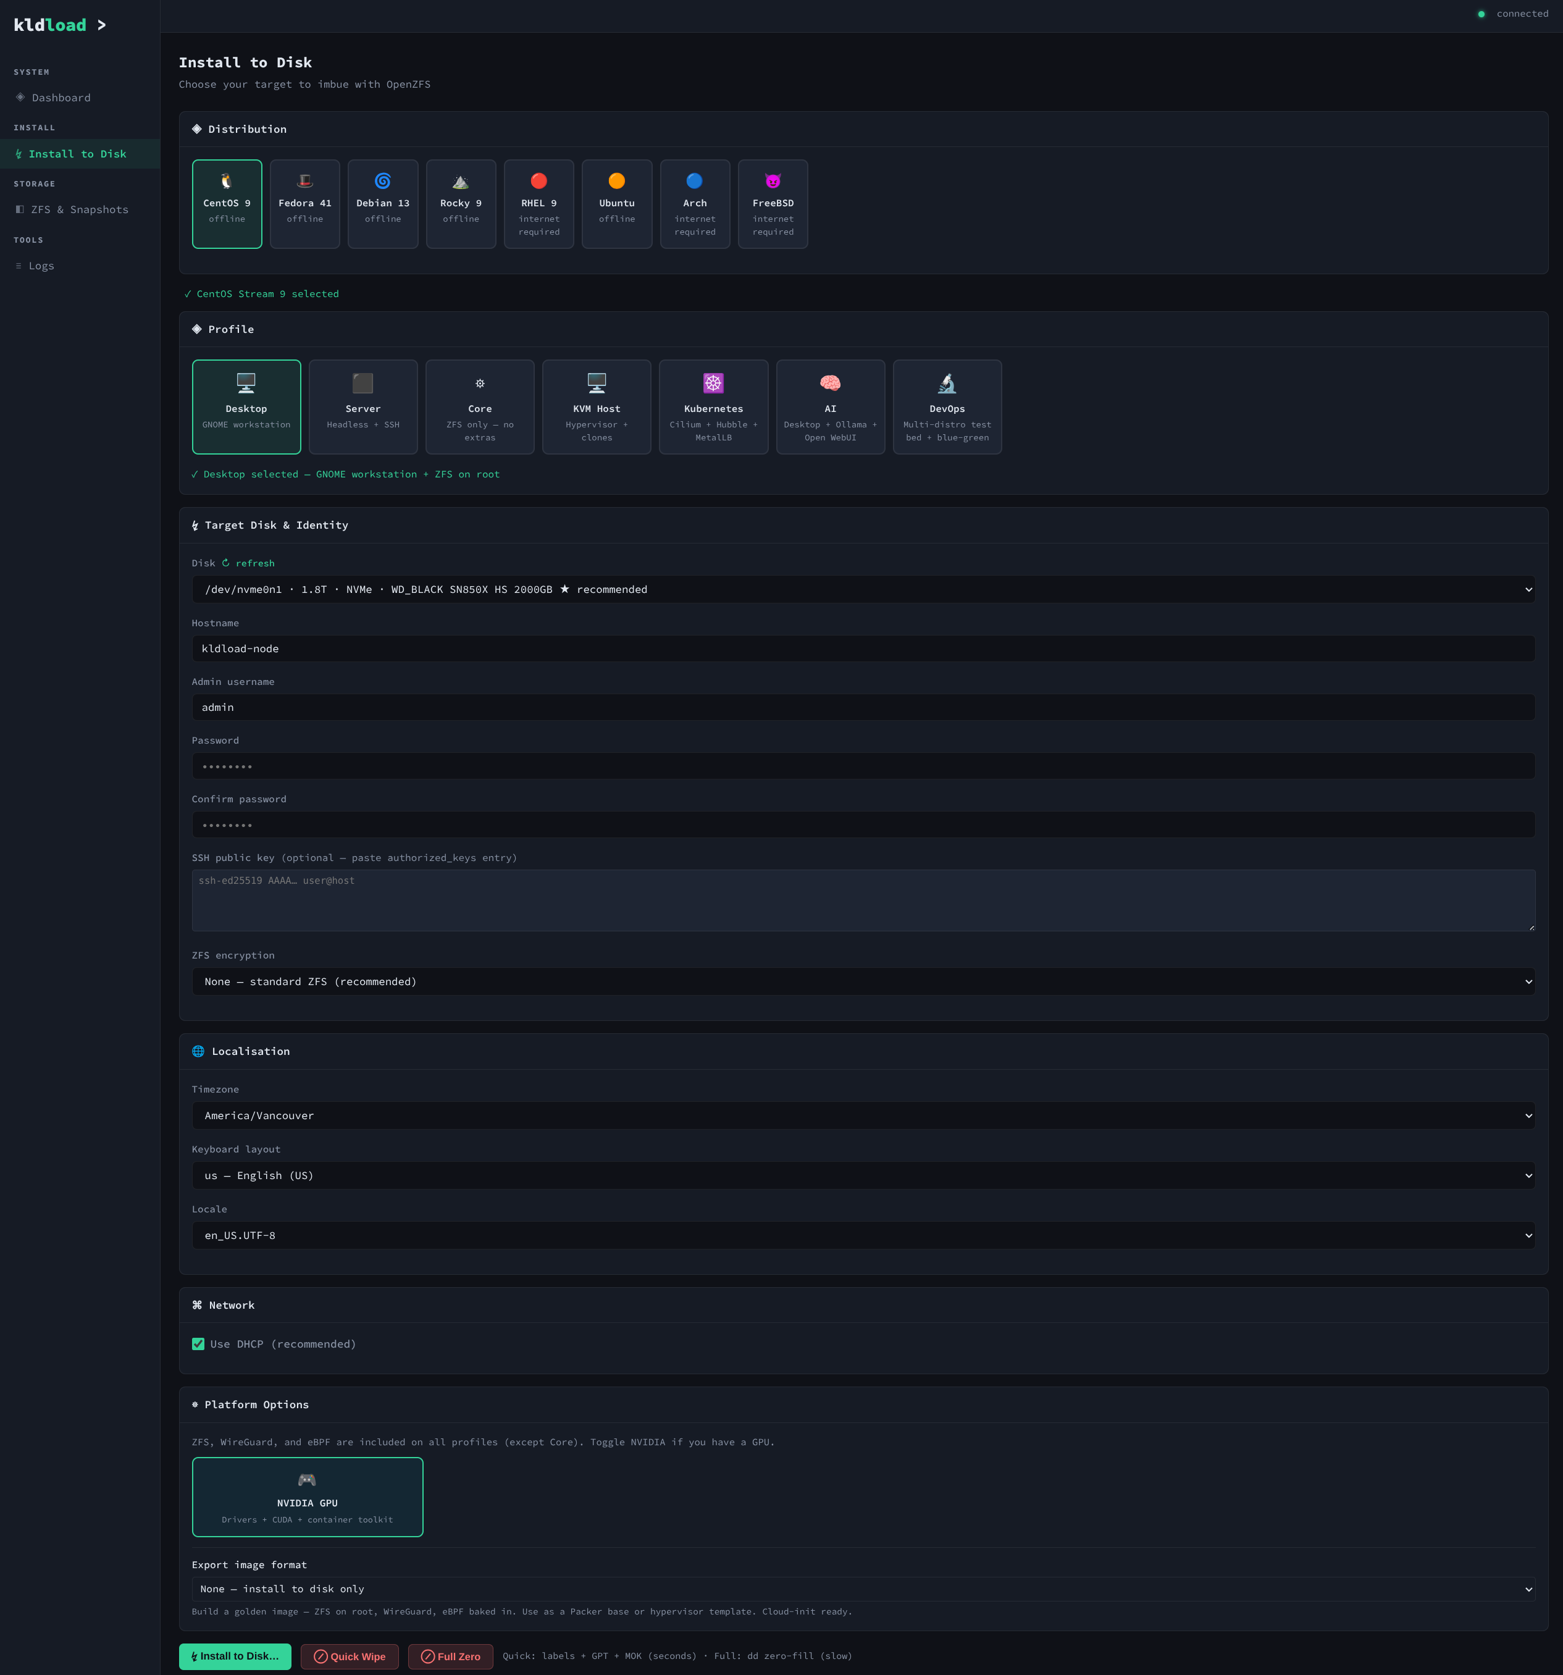Click the Confirm password field

pyautogui.click(x=864, y=824)
